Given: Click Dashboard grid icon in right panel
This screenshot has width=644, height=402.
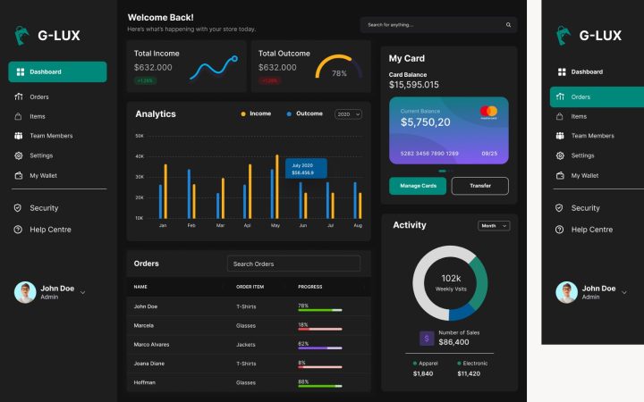Looking at the screenshot, I should (562, 72).
